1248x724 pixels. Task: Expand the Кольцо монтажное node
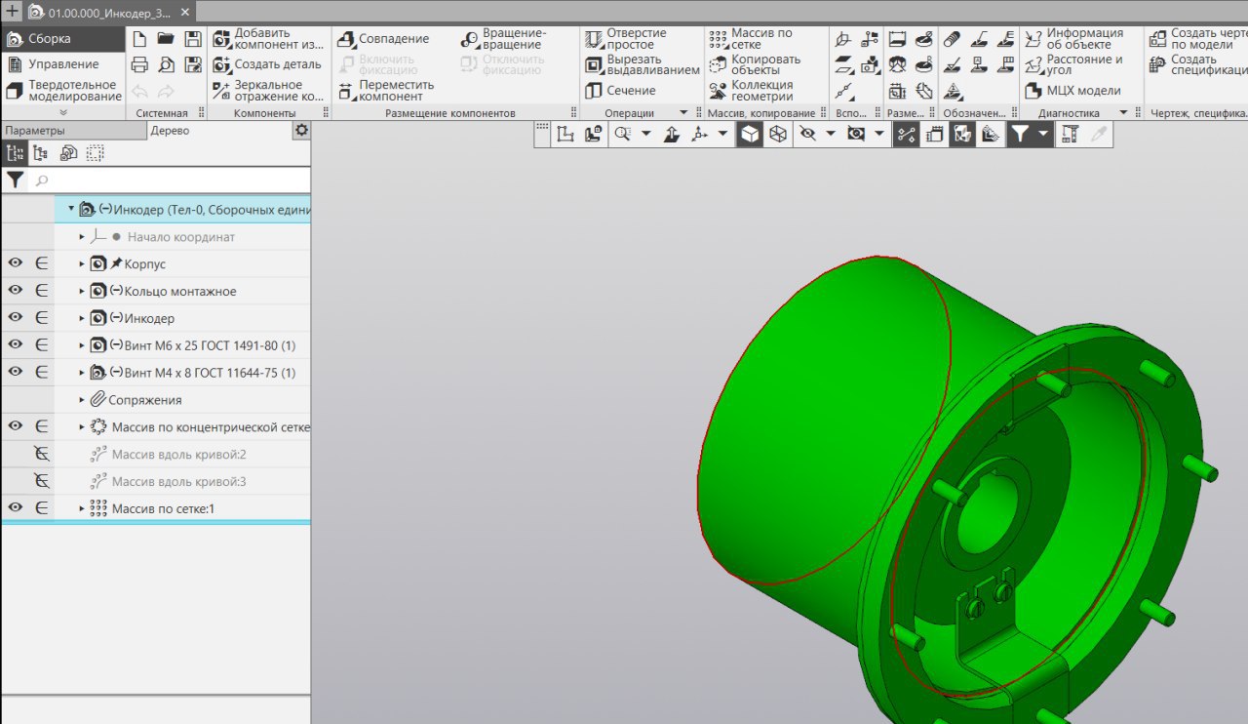[x=82, y=292]
